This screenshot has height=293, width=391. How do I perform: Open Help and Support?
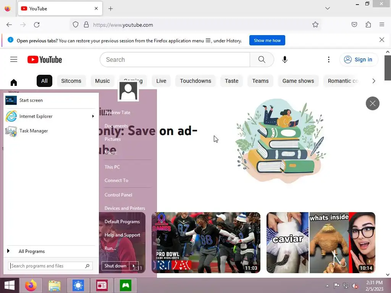[122, 235]
